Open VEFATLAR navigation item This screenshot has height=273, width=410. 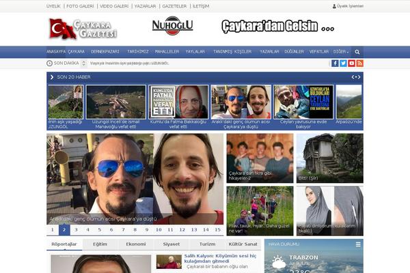tap(319, 52)
